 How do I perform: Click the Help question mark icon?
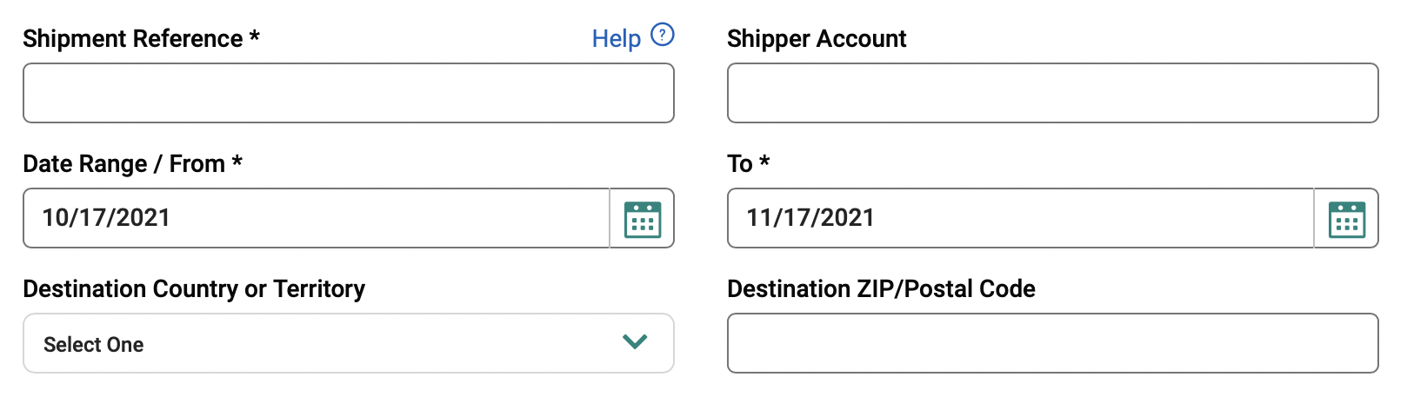[663, 35]
